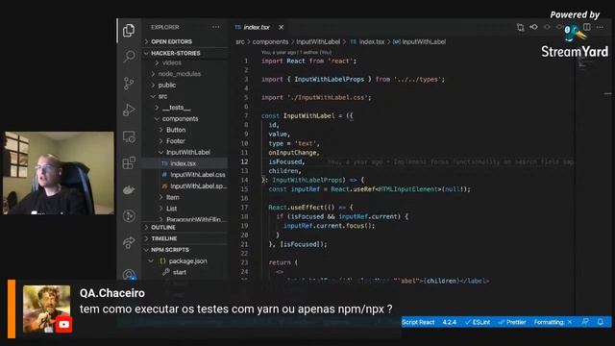Open the Explorer view in the activity bar
This screenshot has height=346, width=615.
(129, 30)
